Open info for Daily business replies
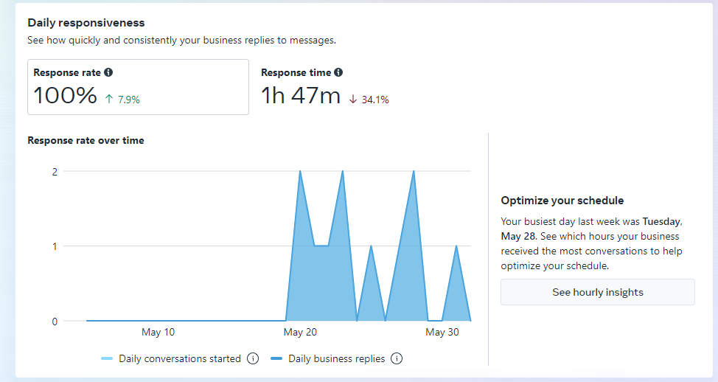Image resolution: width=718 pixels, height=382 pixels. tap(397, 359)
